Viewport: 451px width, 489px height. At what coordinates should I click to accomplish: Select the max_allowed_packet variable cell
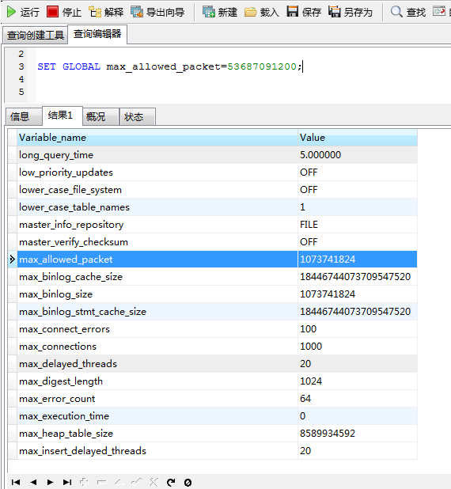pyautogui.click(x=157, y=260)
